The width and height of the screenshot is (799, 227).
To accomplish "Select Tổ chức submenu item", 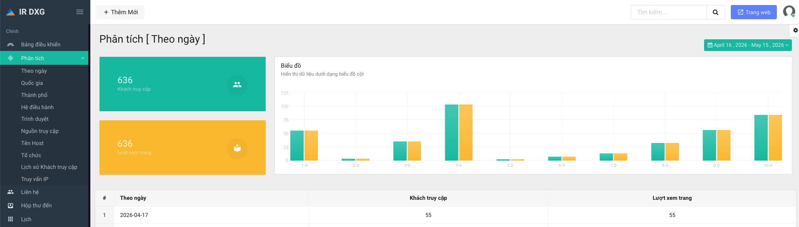I will pos(31,155).
